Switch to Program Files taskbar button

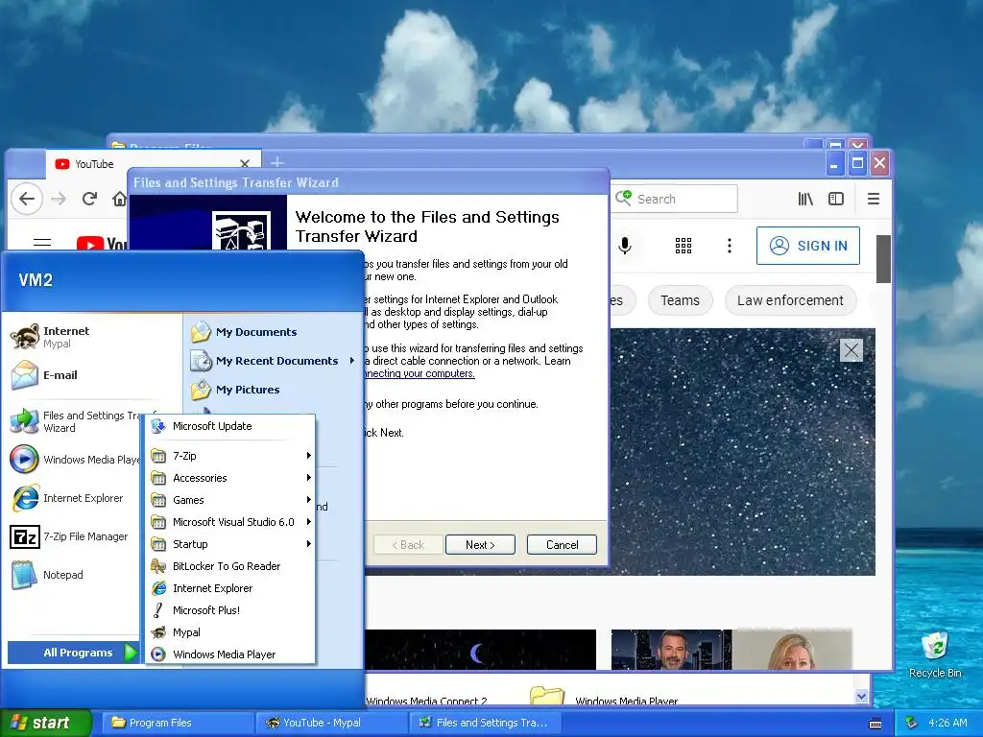[176, 723]
